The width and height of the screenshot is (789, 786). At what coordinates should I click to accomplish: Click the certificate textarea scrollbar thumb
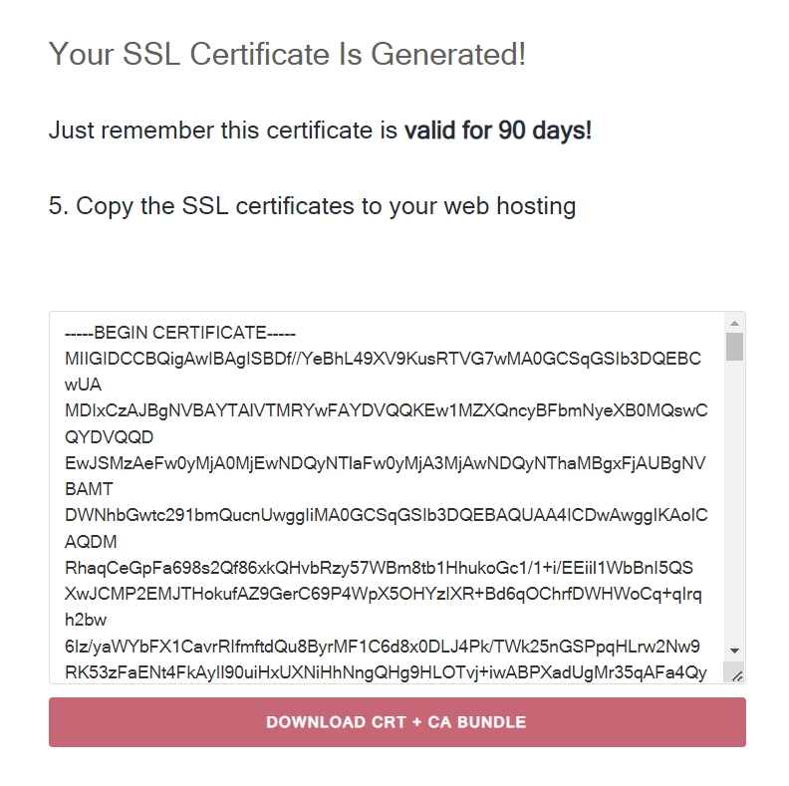[x=734, y=346]
